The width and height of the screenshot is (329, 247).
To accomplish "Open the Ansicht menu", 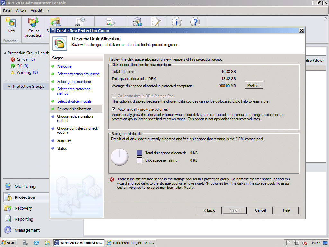I will [37, 10].
